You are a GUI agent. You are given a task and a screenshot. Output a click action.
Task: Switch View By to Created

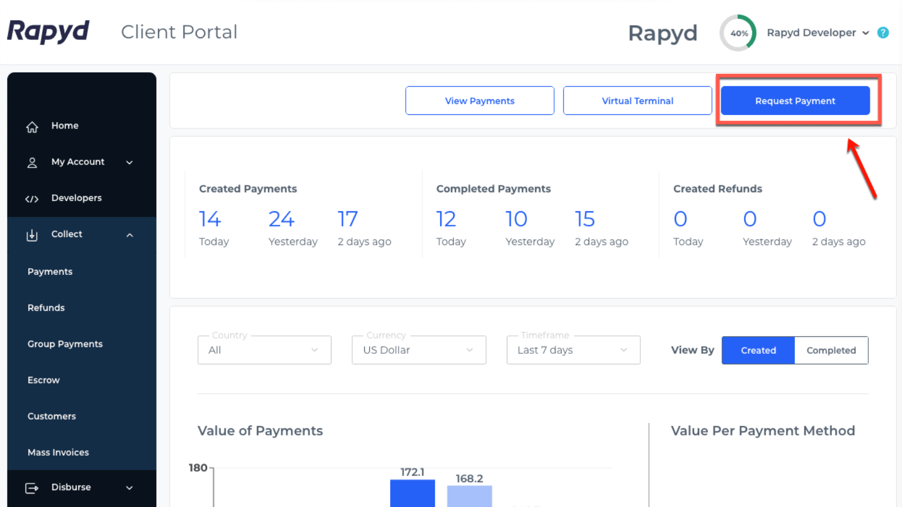tap(758, 350)
